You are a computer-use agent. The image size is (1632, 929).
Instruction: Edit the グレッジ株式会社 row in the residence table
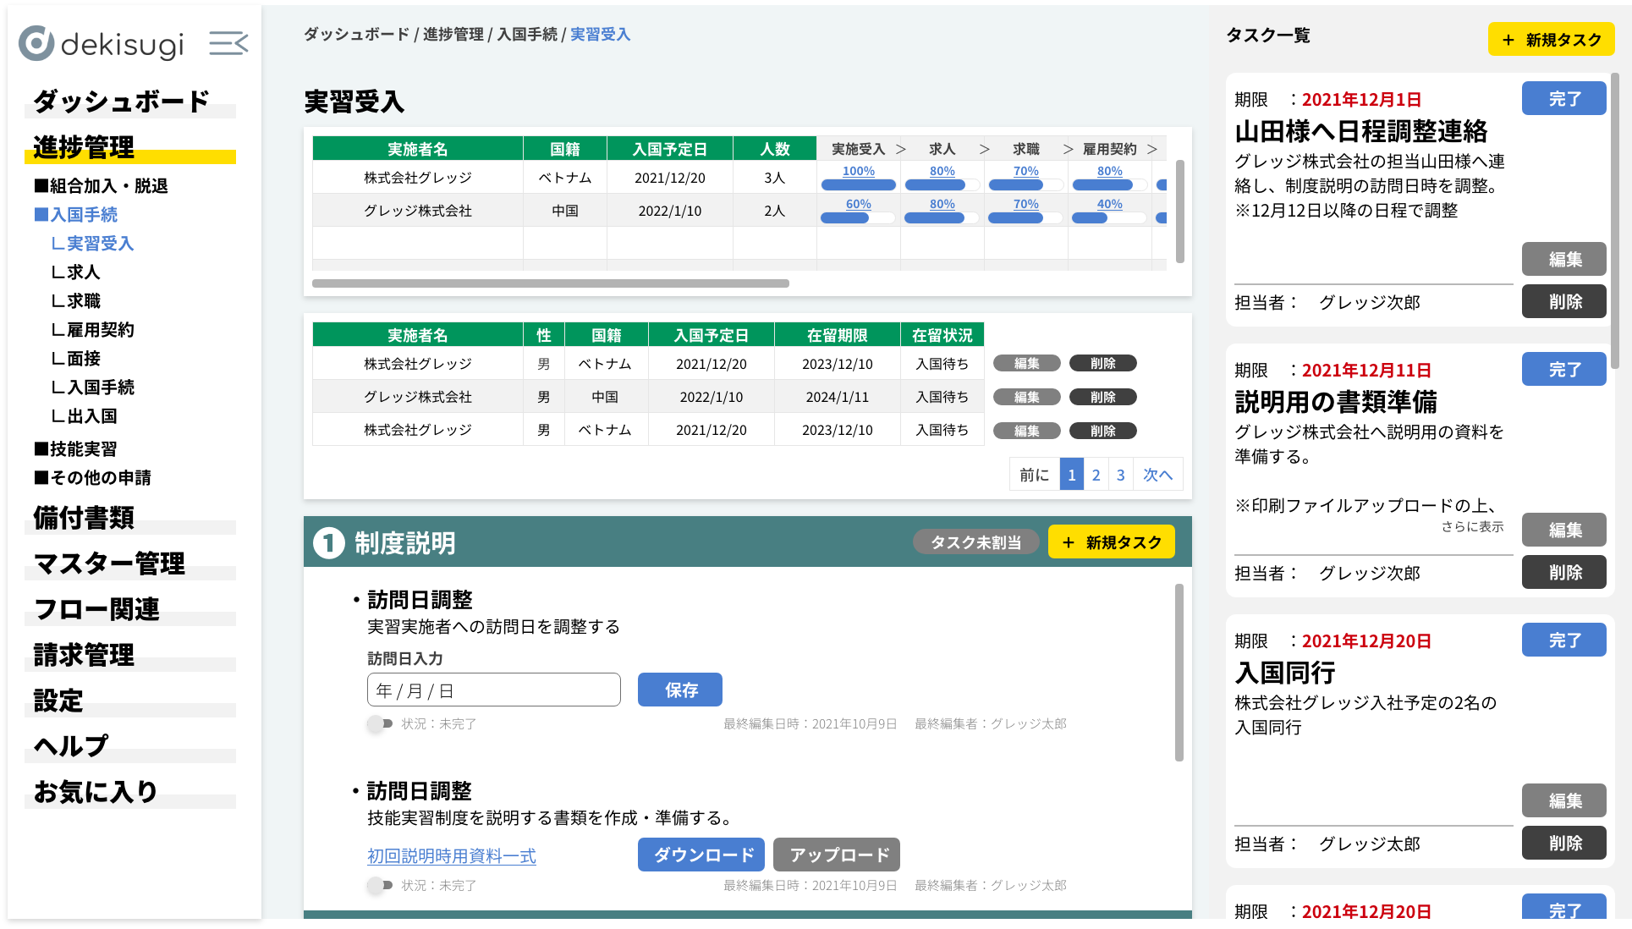tap(1025, 396)
